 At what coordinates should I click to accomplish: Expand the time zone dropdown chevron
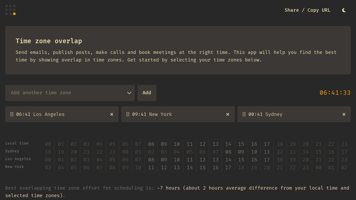coord(129,93)
